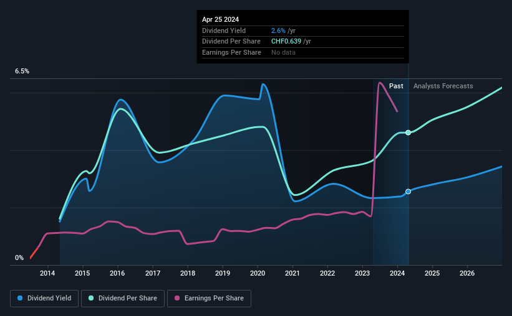Click the 2.6% dividend yield value in tooltip
This screenshot has height=316, width=512.
(x=278, y=30)
